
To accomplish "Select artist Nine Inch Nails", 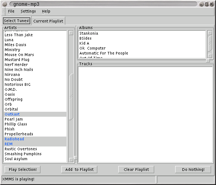I will click(35, 70).
